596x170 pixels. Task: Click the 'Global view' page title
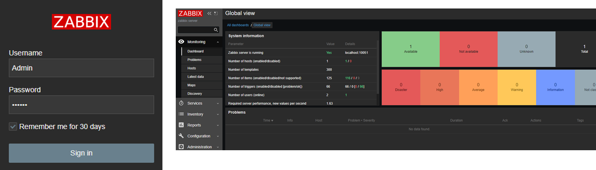pyautogui.click(x=240, y=13)
